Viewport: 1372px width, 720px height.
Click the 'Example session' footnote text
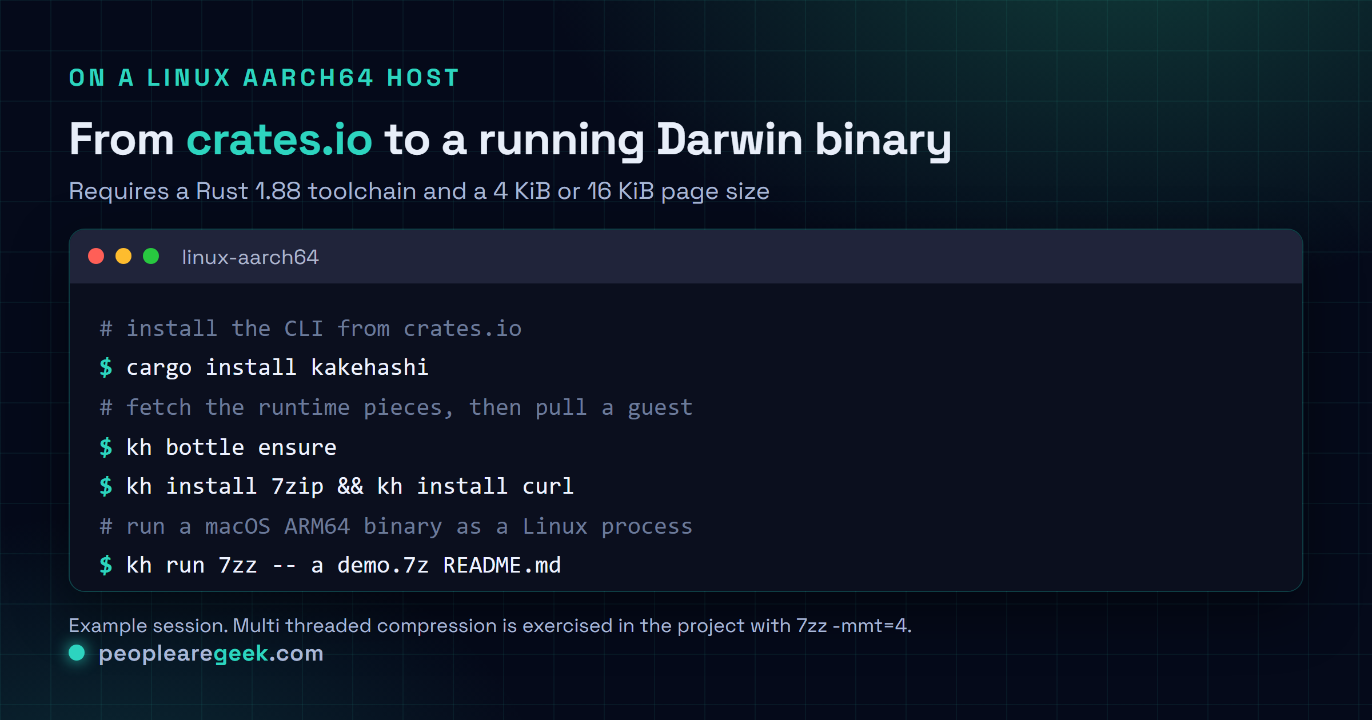click(490, 626)
